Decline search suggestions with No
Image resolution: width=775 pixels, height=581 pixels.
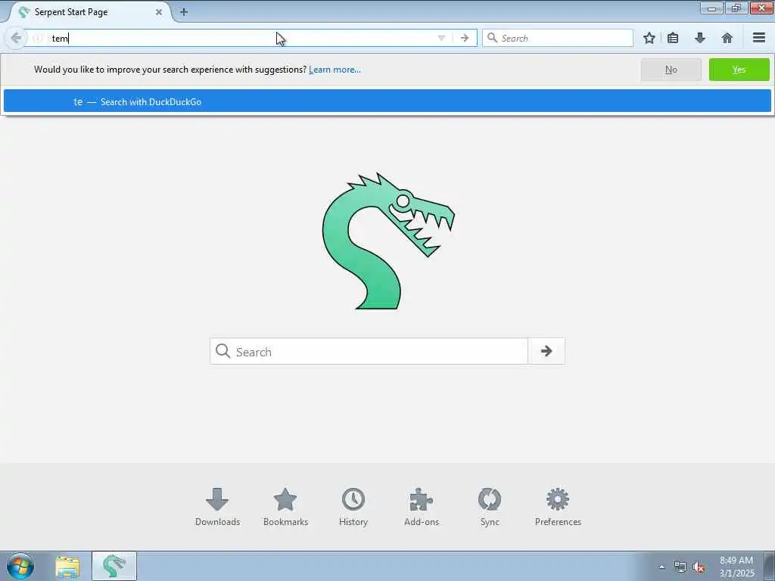(671, 70)
